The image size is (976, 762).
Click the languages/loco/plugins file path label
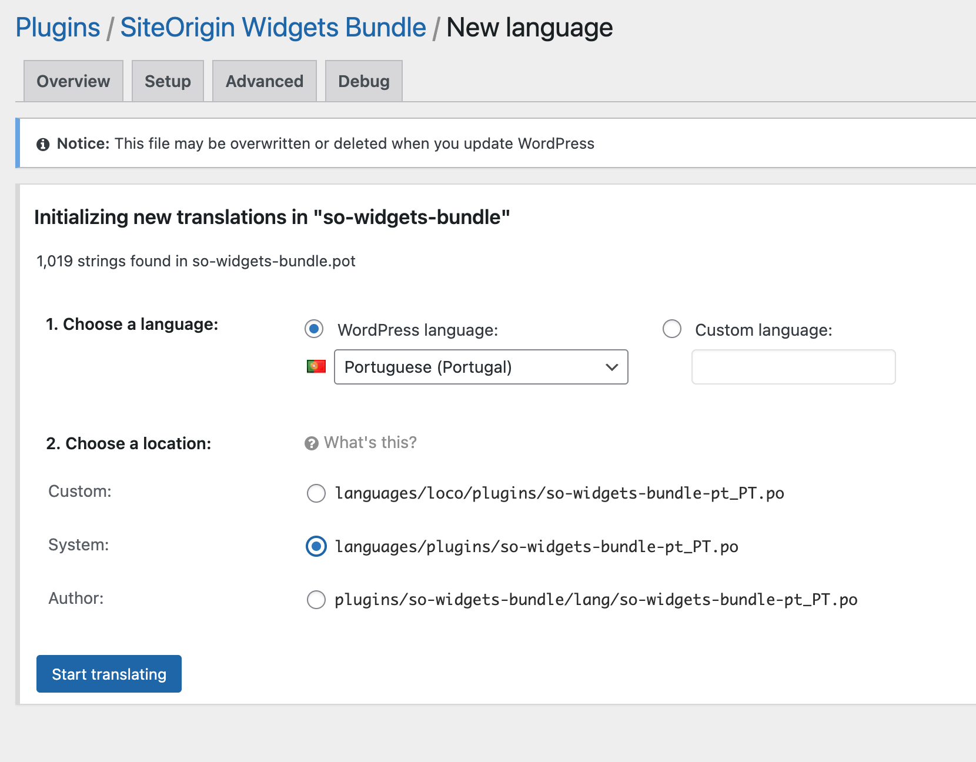559,493
